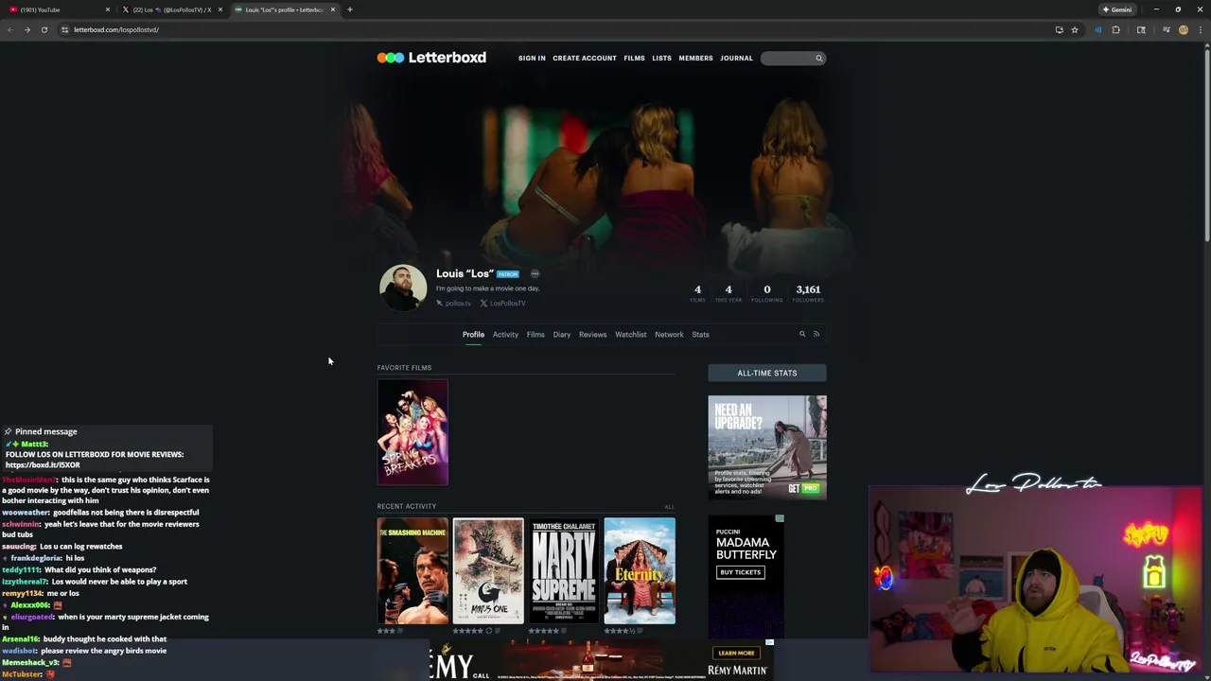Select the Profile tab
Image resolution: width=1211 pixels, height=681 pixels.
473,334
